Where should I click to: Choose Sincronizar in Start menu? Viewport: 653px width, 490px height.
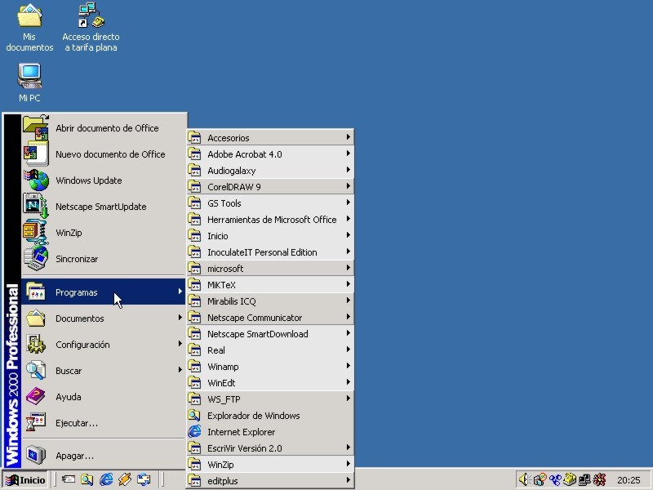pyautogui.click(x=104, y=259)
